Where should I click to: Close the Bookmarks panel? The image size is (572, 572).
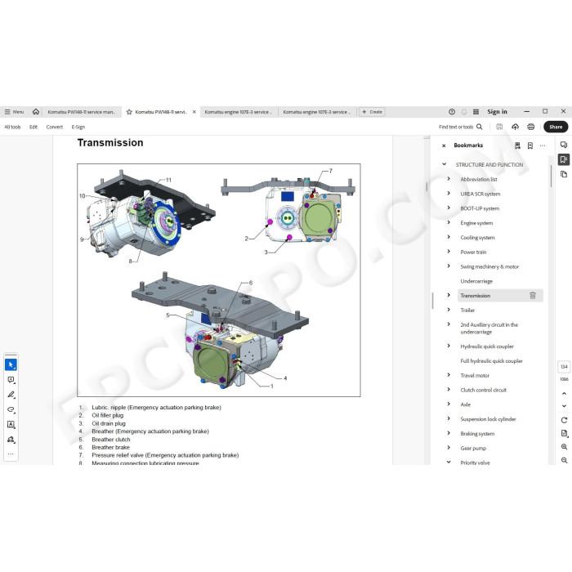coord(444,145)
